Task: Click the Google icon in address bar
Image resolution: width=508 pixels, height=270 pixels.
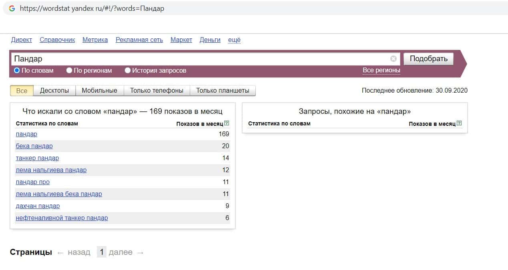Action: click(x=12, y=8)
